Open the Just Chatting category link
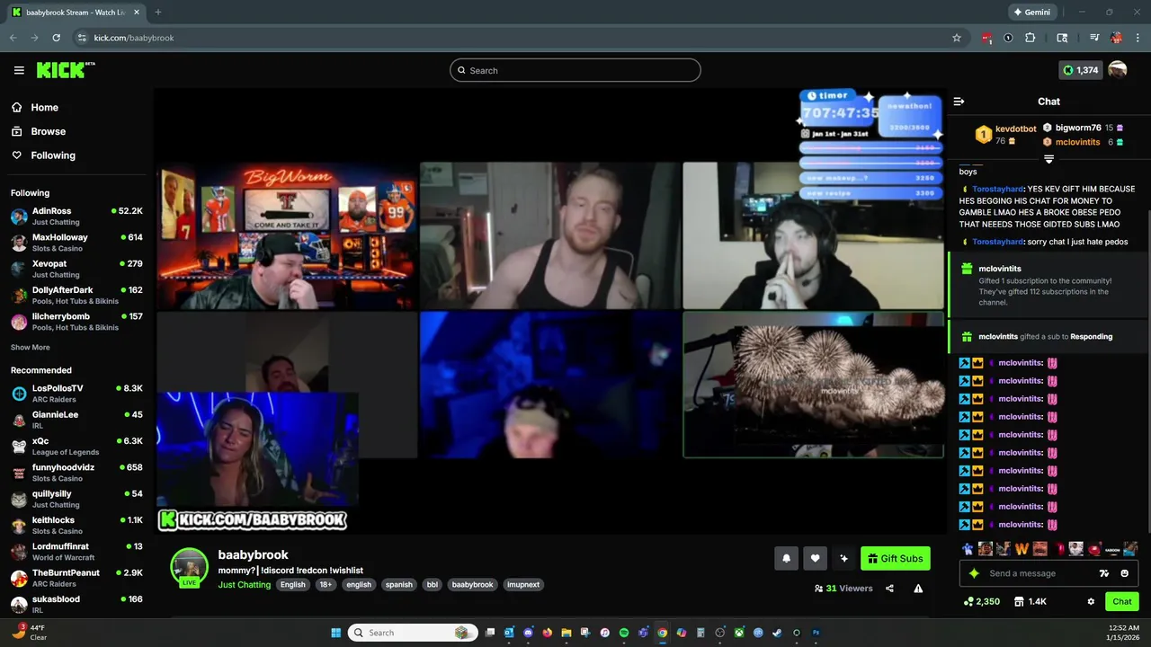This screenshot has width=1151, height=647. [244, 584]
